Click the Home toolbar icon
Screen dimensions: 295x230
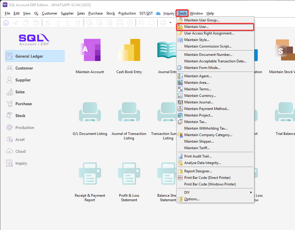pos(6,23)
